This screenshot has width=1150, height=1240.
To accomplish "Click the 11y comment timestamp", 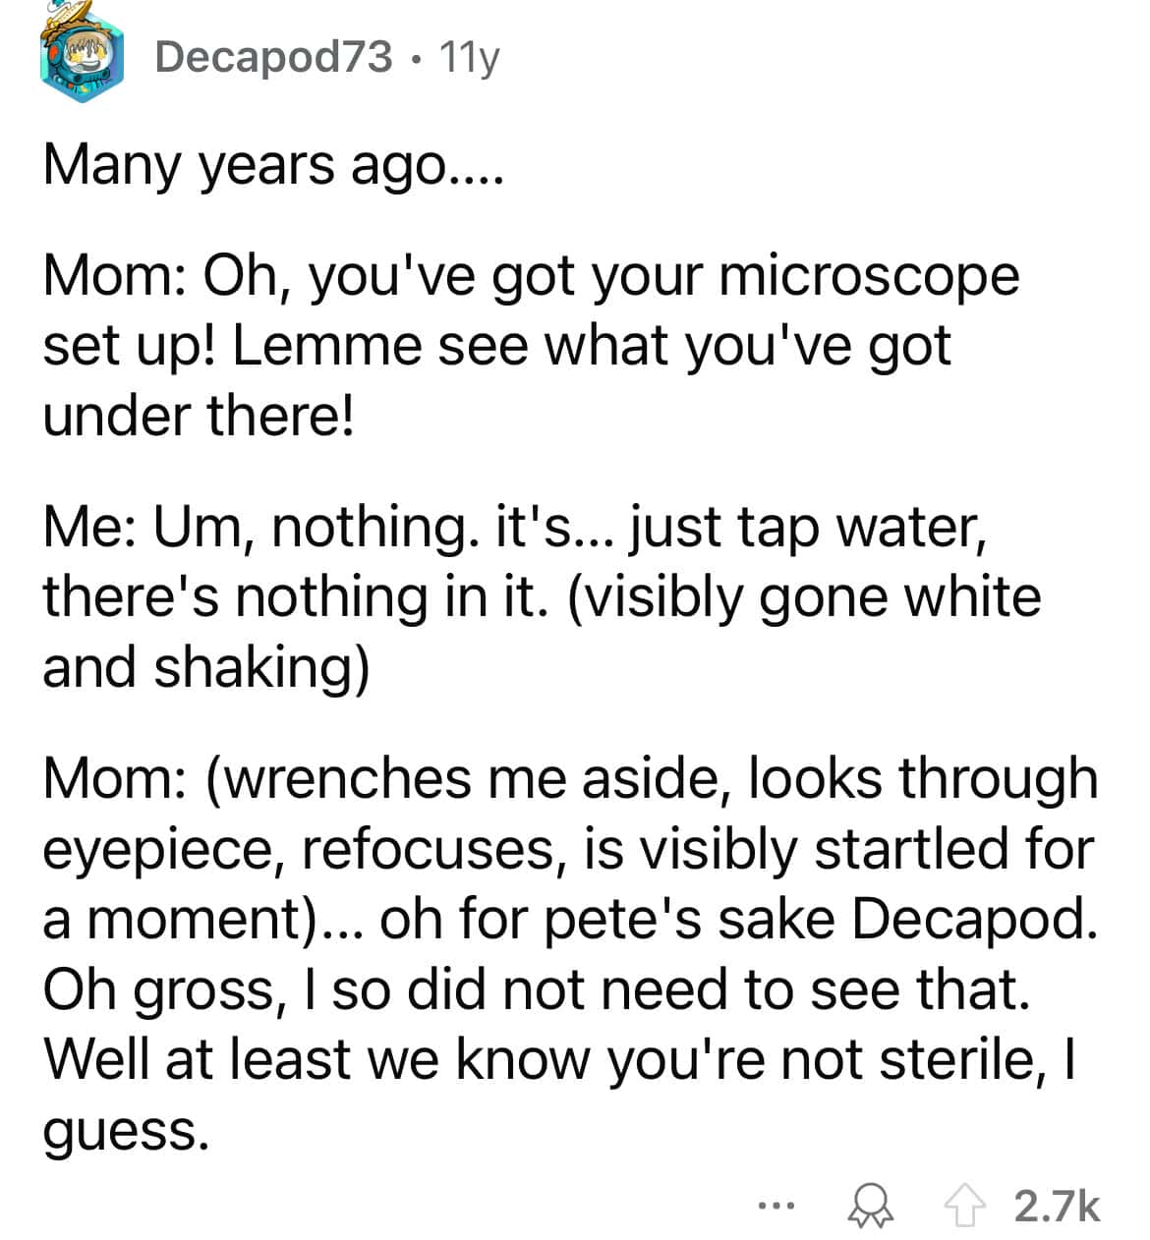I will coord(469,58).
